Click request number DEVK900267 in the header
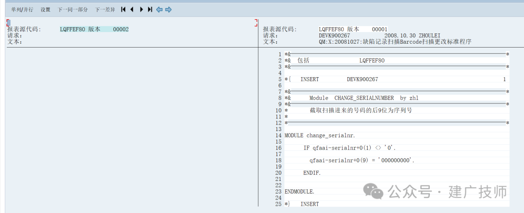The height and width of the screenshot is (213, 524). tap(334, 35)
